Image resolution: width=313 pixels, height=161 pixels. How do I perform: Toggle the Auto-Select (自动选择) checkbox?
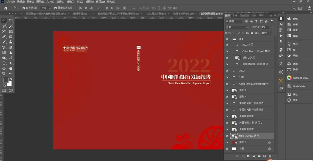[x=24, y=8]
